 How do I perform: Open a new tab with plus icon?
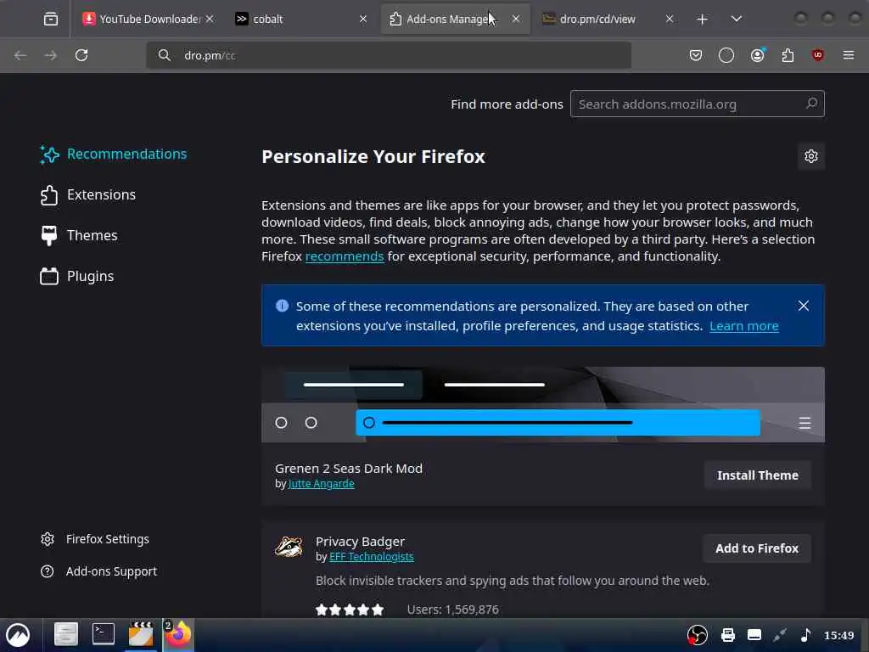coord(702,20)
